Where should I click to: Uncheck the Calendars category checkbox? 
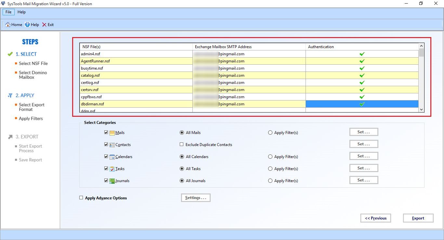pos(106,157)
